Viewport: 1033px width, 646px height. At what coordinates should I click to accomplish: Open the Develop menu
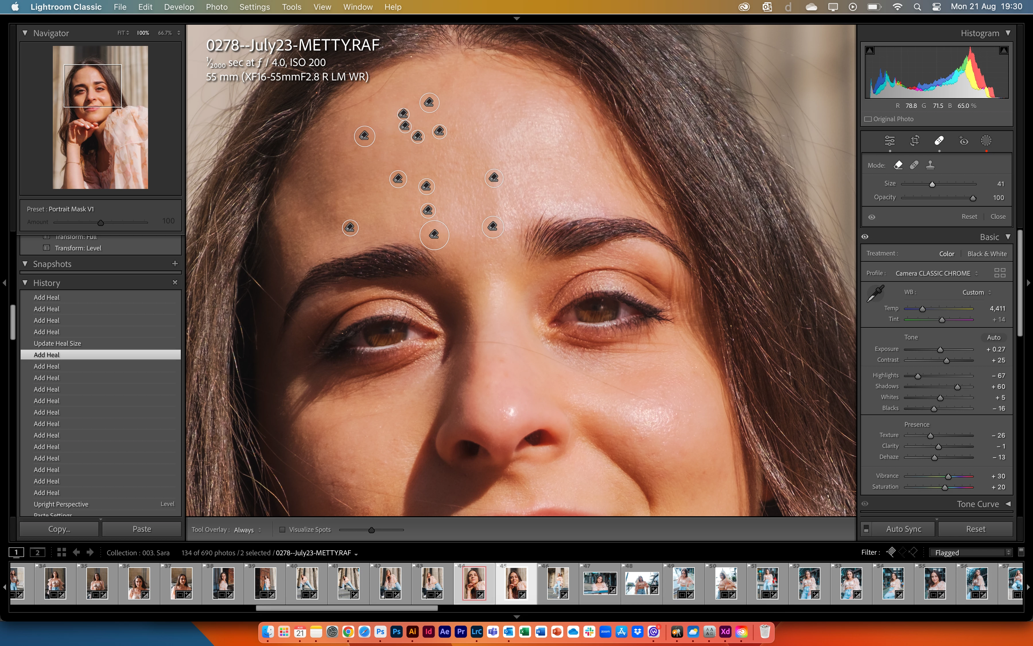click(179, 7)
